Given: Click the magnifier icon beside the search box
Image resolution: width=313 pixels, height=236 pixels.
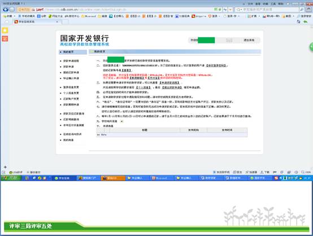Looking at the screenshot, I should tap(302, 10).
